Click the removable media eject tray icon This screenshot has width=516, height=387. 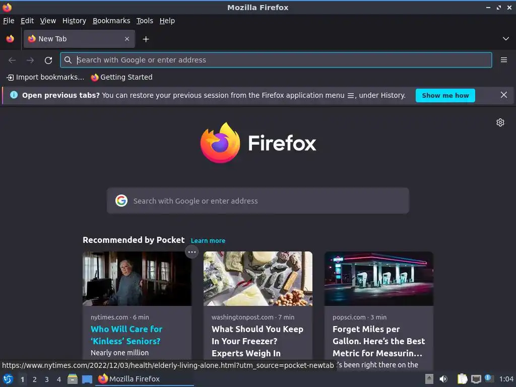coord(429,379)
